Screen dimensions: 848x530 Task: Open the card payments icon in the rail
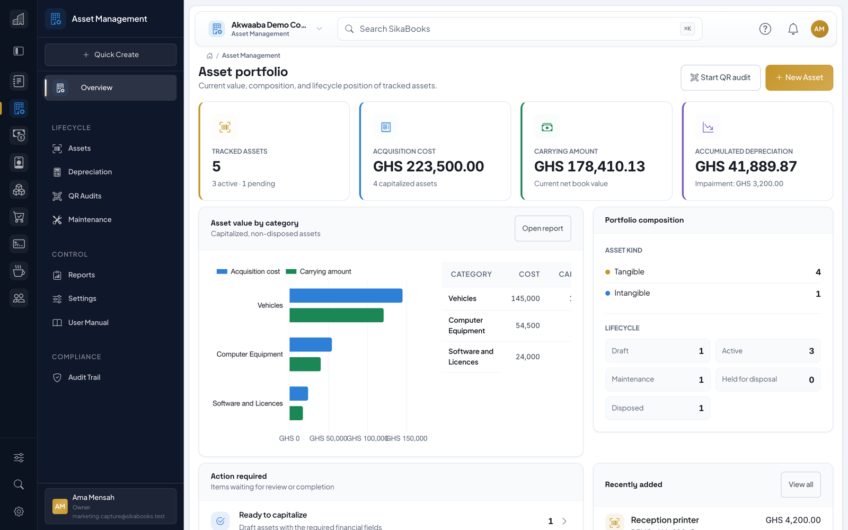coord(19,244)
